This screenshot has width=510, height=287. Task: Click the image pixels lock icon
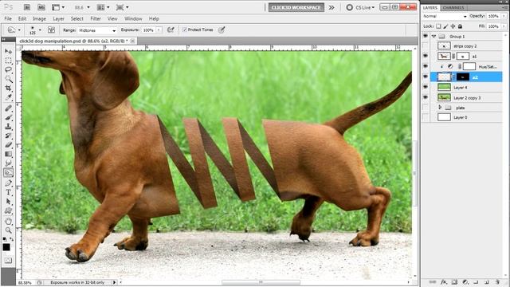tap(445, 26)
